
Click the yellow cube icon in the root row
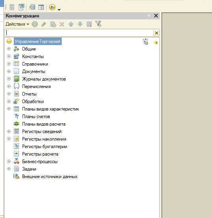pyautogui.click(x=156, y=42)
